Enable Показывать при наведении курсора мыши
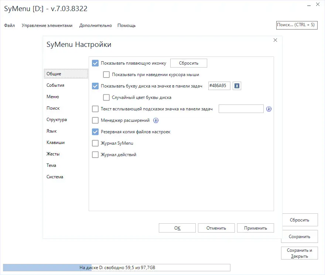The width and height of the screenshot is (325, 275). point(106,75)
